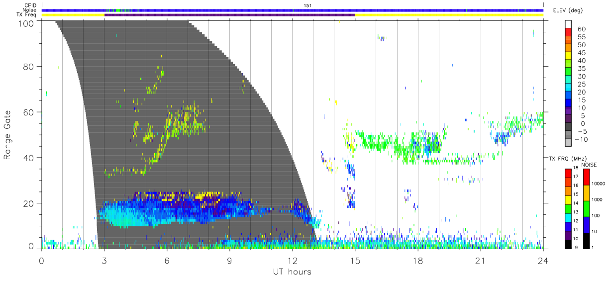Click the Range Gate axis title
This screenshot has height=282, width=611.
click(7, 134)
